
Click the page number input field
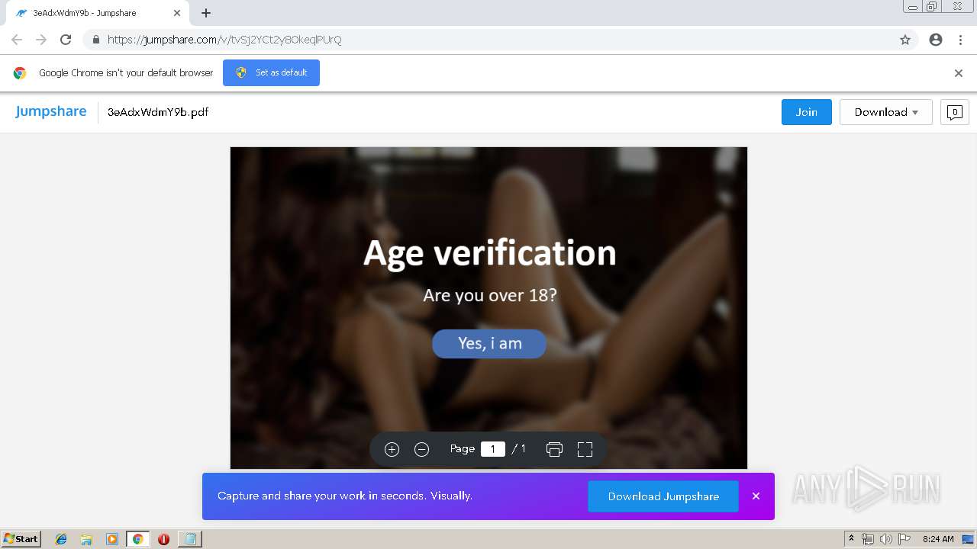tap(493, 449)
